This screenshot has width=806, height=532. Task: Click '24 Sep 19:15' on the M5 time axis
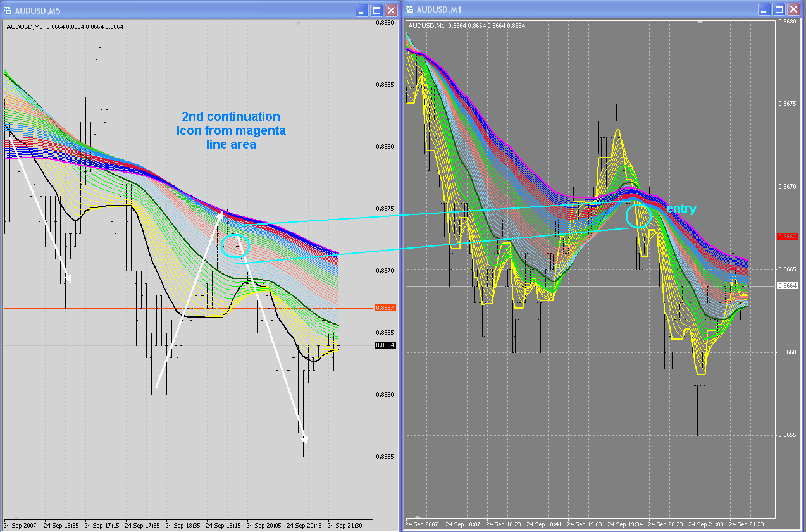[x=223, y=525]
